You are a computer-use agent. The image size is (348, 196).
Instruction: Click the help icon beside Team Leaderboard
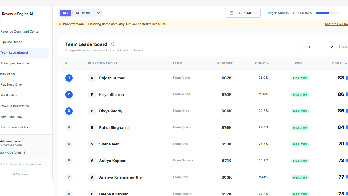(113, 44)
